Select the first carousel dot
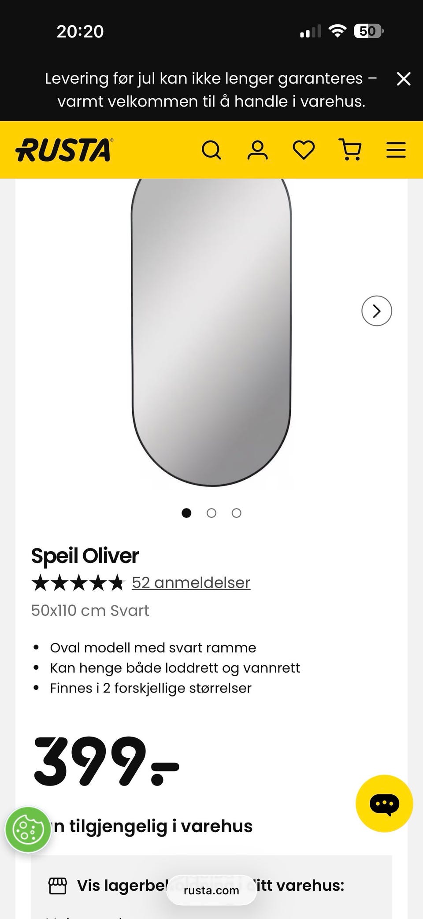 pos(186,513)
